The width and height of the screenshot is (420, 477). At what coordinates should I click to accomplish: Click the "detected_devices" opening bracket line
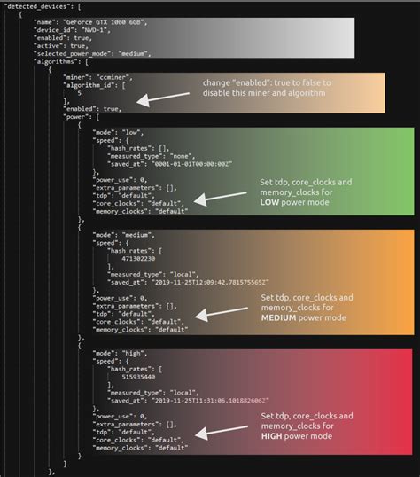coord(42,6)
